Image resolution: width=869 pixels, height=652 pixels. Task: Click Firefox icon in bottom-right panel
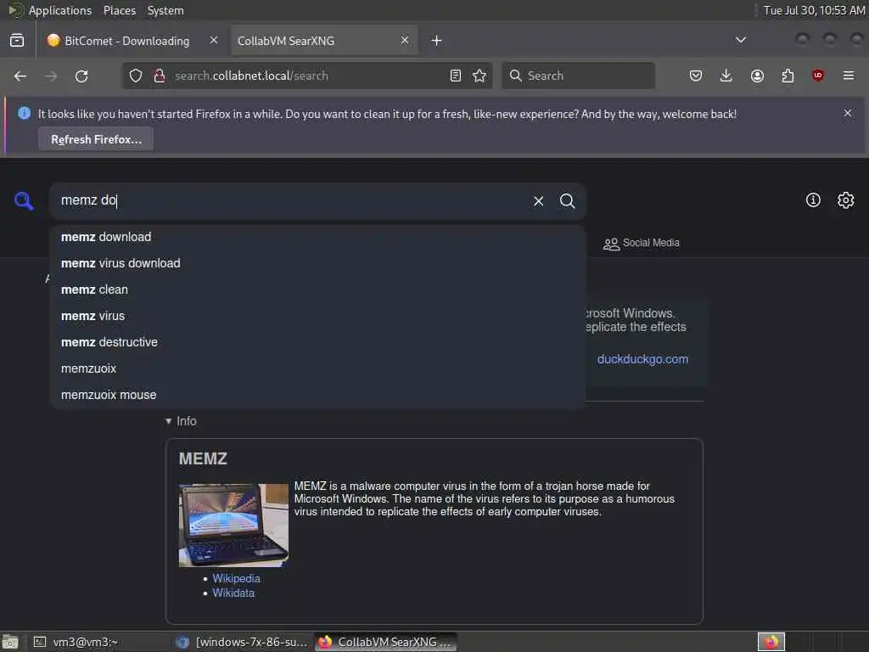coord(771,642)
